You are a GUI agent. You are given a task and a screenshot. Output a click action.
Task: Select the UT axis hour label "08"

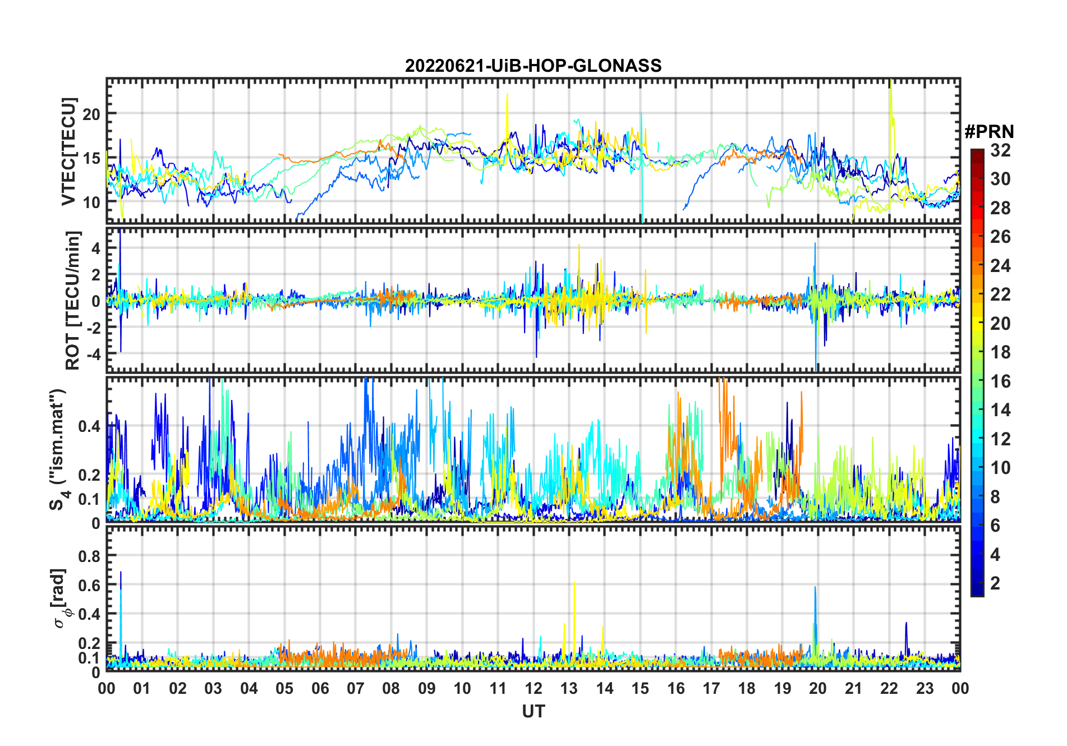(391, 689)
